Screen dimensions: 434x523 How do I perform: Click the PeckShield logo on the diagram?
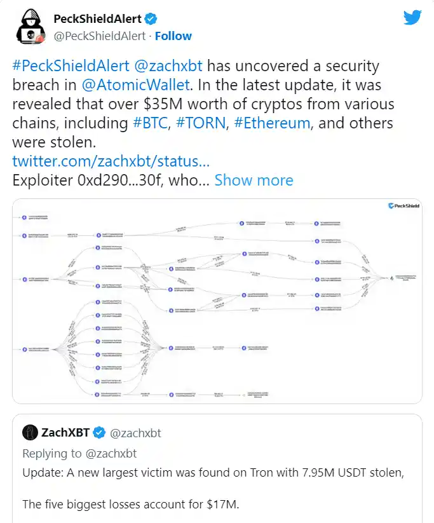(404, 206)
